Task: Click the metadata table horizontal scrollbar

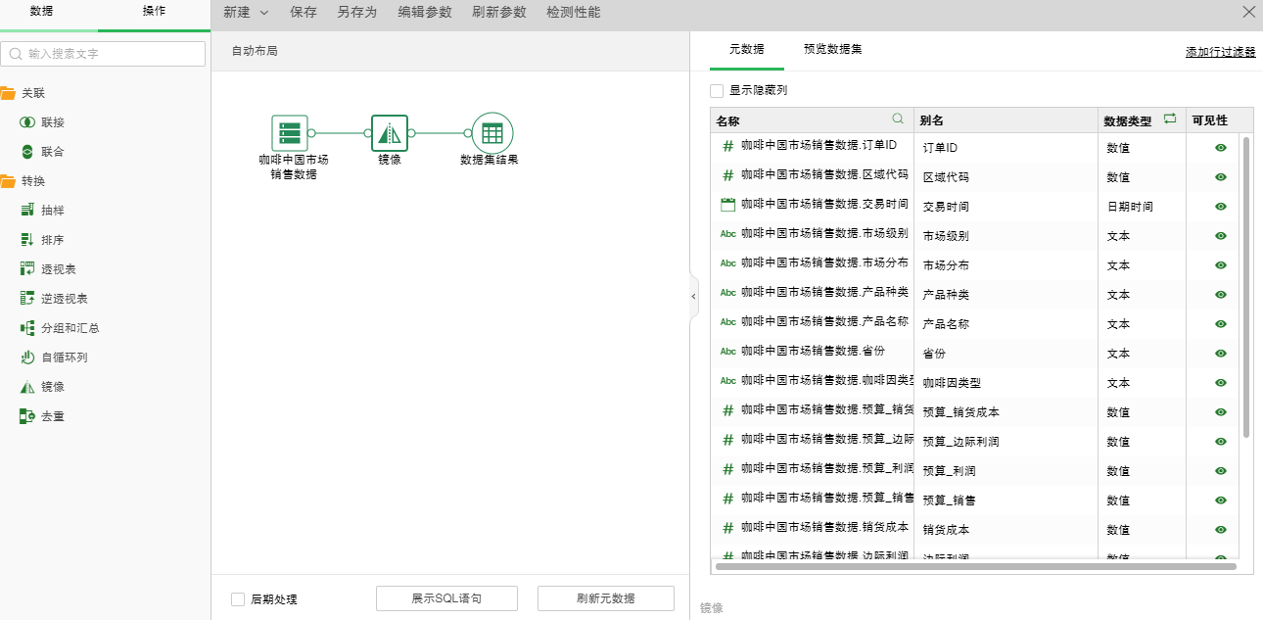Action: [x=975, y=566]
